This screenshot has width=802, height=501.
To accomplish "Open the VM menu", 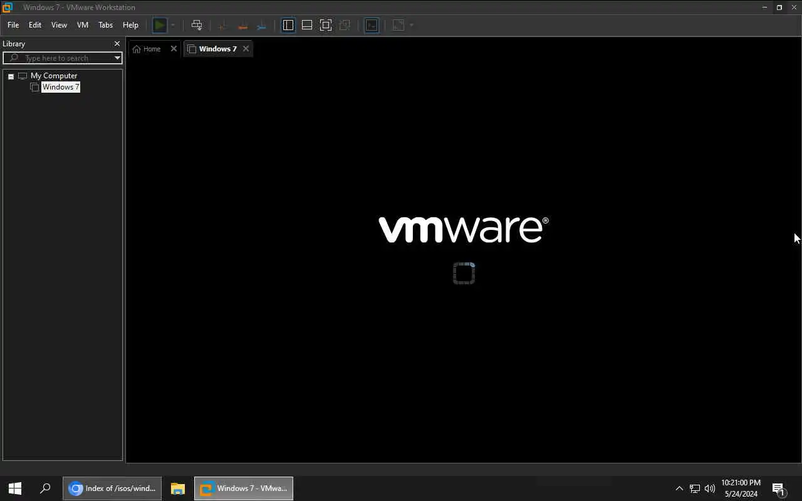I will click(x=83, y=25).
